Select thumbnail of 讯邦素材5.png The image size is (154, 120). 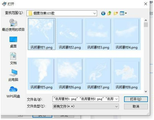[x=42, y=71]
